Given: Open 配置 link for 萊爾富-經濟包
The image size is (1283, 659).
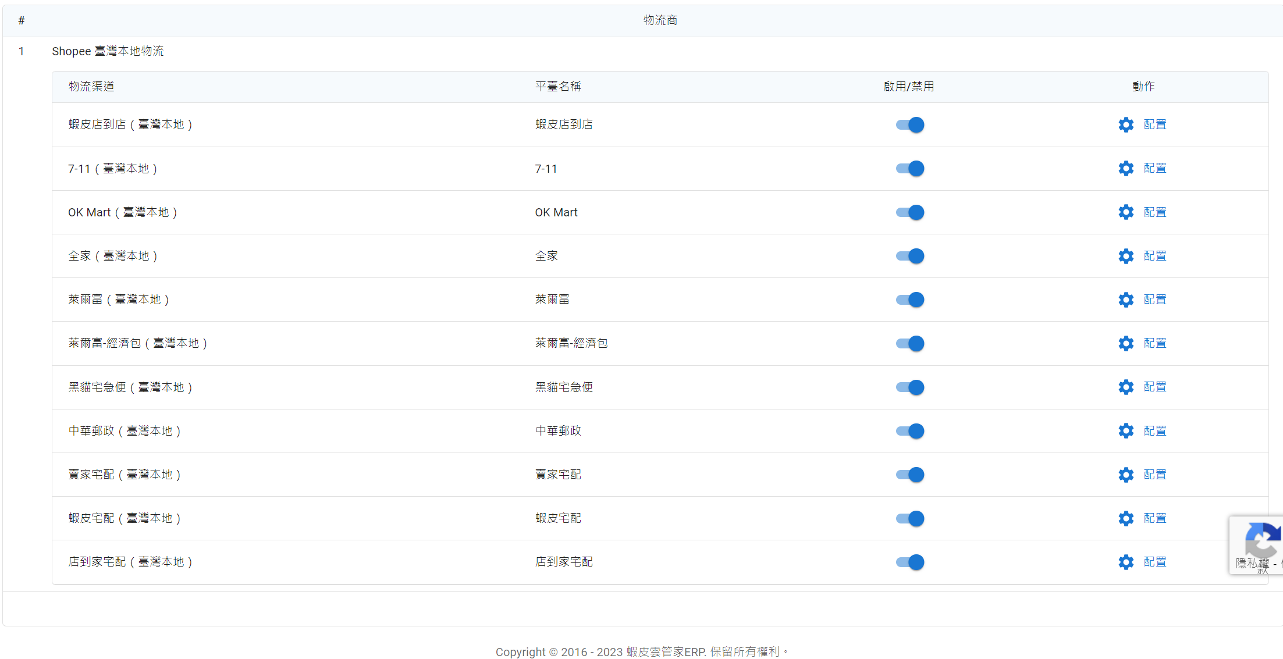Looking at the screenshot, I should point(1155,343).
